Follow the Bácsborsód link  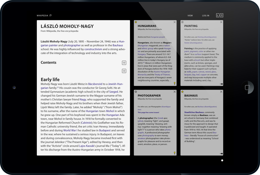[x=95, y=84]
